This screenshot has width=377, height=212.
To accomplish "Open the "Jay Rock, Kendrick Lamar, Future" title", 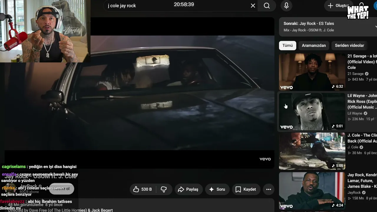I will tap(362, 180).
